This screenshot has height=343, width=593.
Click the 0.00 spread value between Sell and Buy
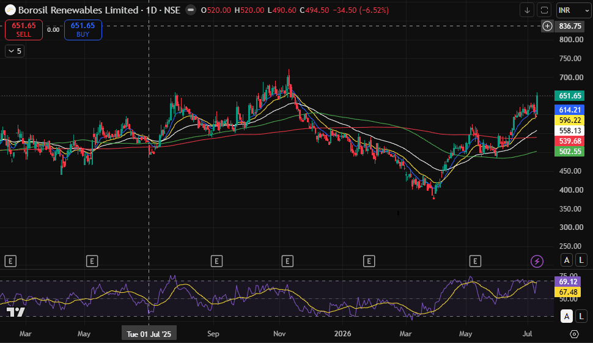(53, 30)
